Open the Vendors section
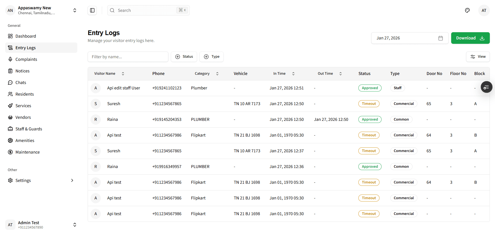495x235 pixels. coord(23,117)
